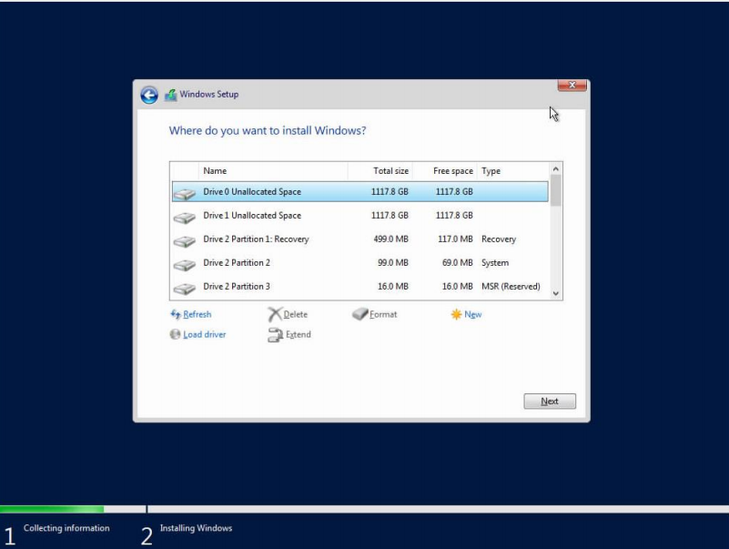Select Drive 0 Unallocated Space
Image resolution: width=729 pixels, height=549 pixels.
tap(359, 192)
